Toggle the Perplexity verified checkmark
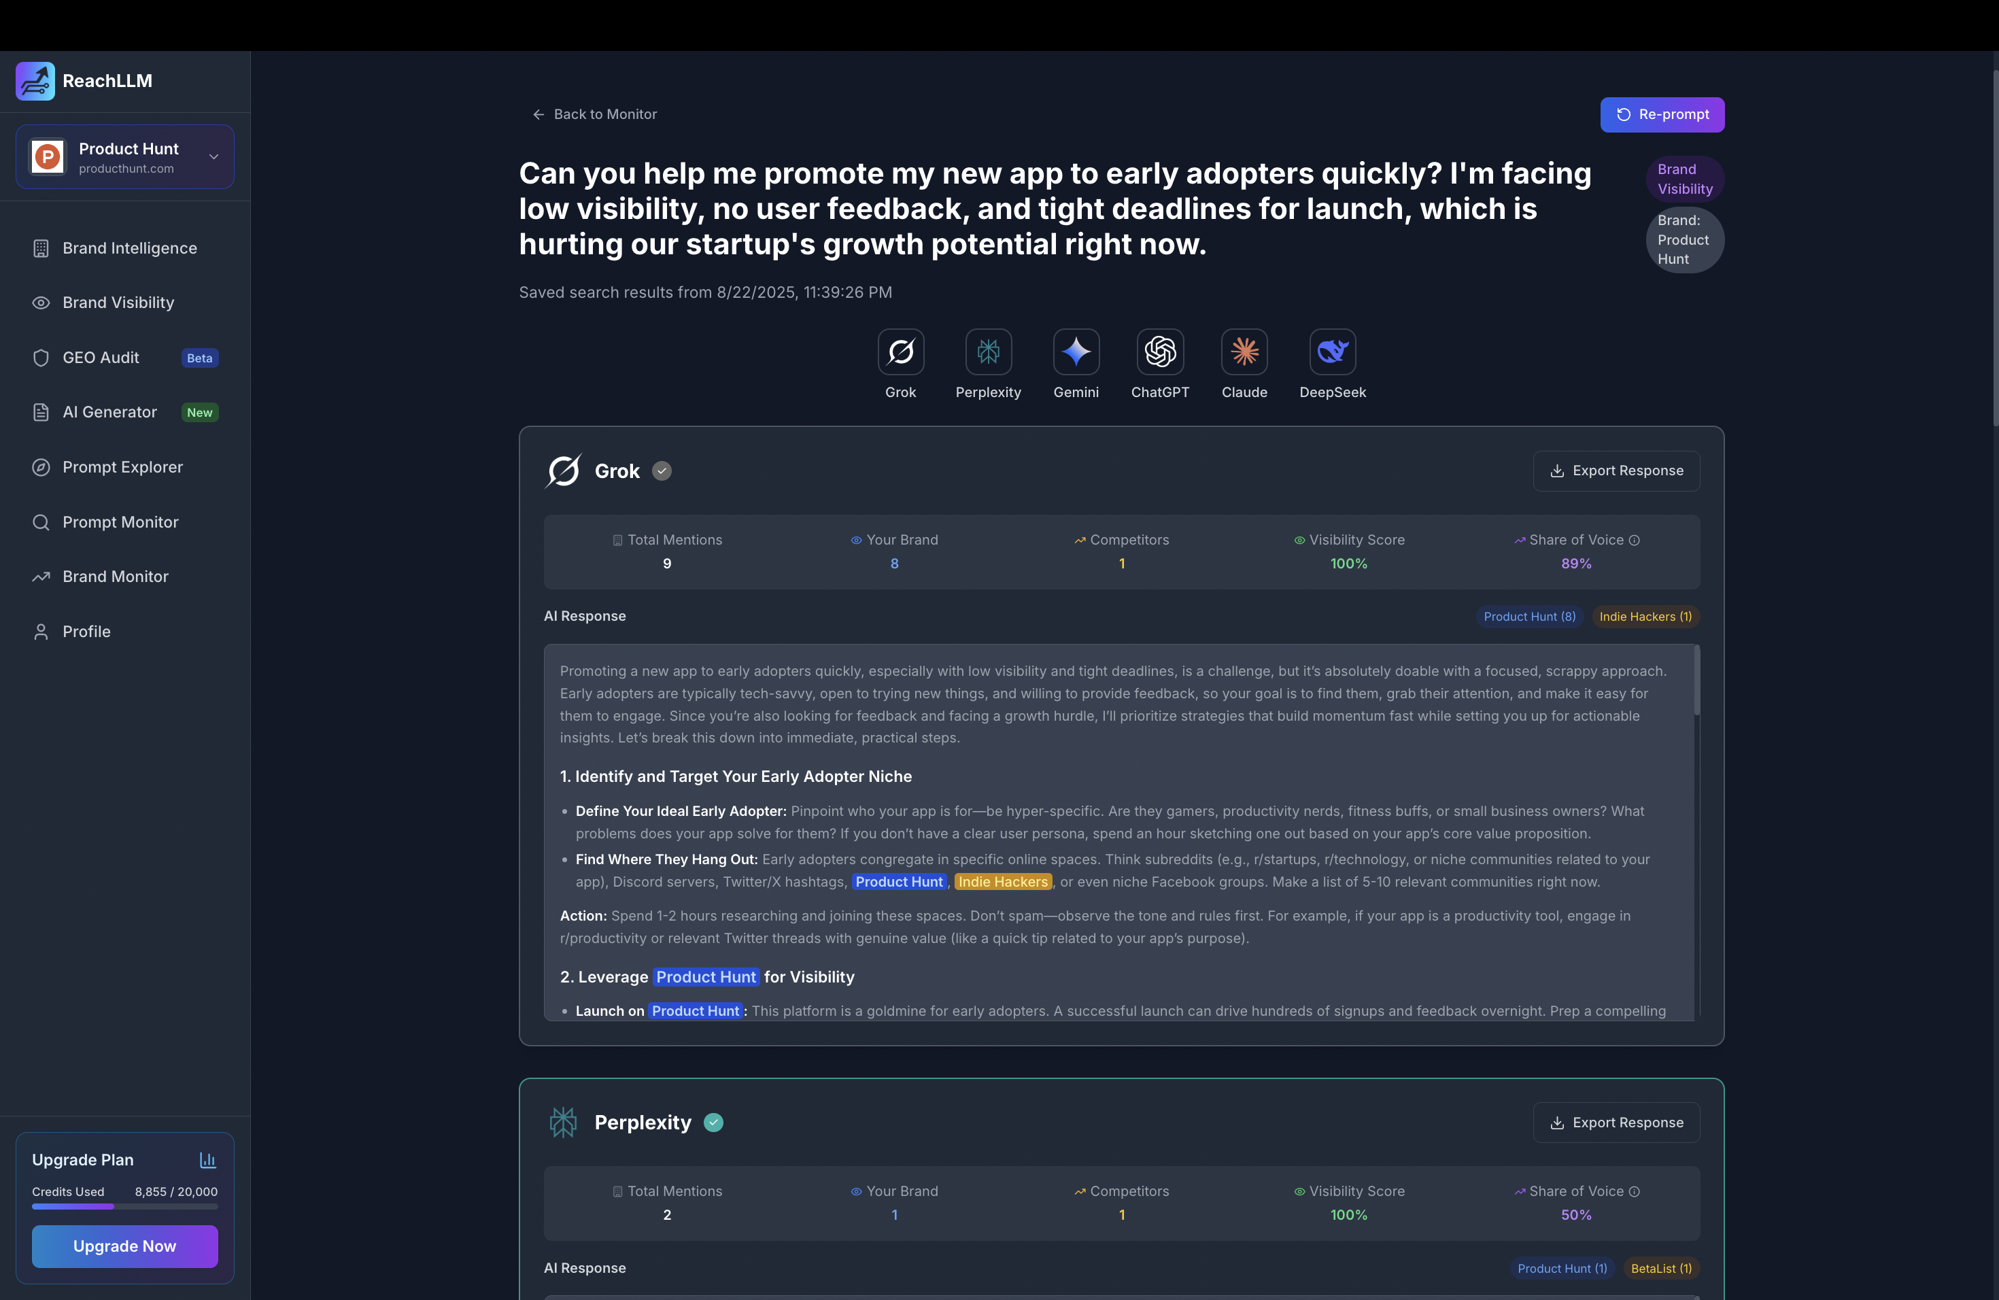Image resolution: width=1999 pixels, height=1300 pixels. [x=713, y=1123]
